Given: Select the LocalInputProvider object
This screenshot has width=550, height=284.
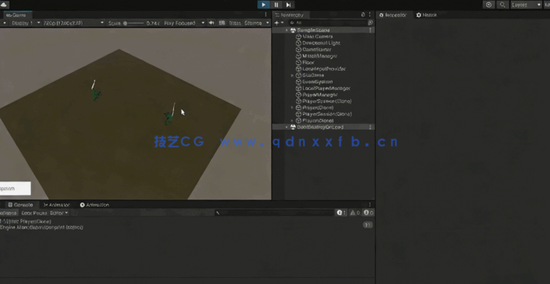Looking at the screenshot, I should click(323, 69).
